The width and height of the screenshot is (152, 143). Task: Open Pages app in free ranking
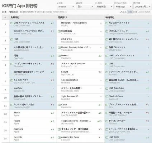click(x=17, y=121)
